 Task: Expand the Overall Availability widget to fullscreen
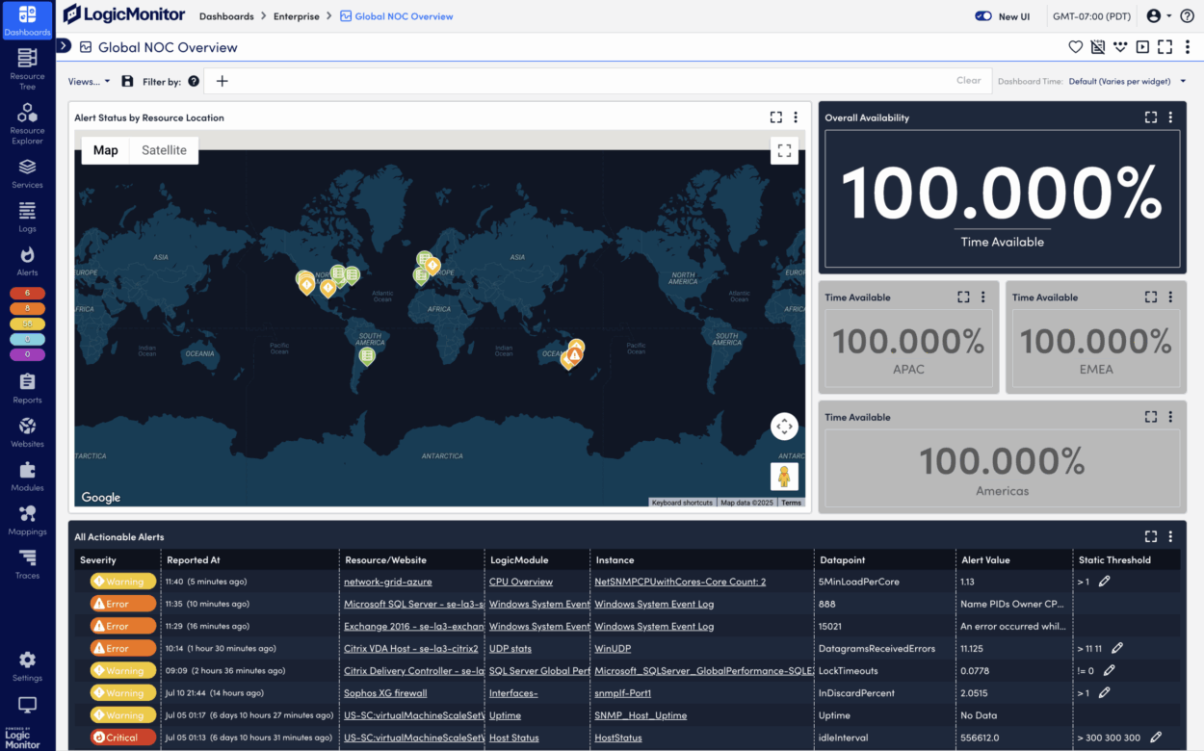[1151, 117]
